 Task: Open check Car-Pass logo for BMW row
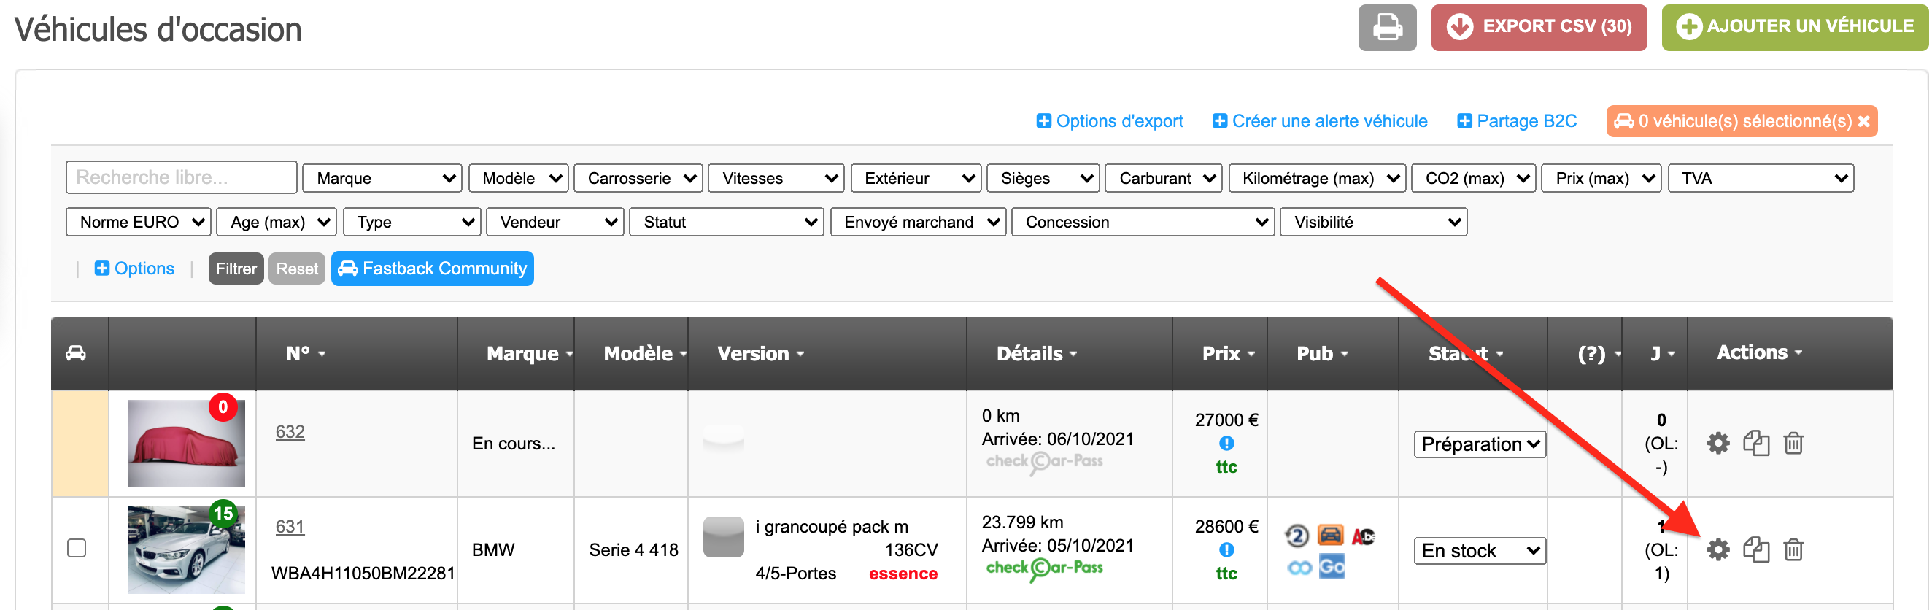tap(1043, 568)
